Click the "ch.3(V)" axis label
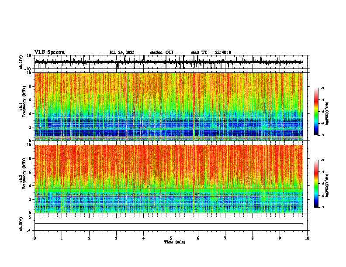The height and width of the screenshot is (267, 346). point(21,224)
